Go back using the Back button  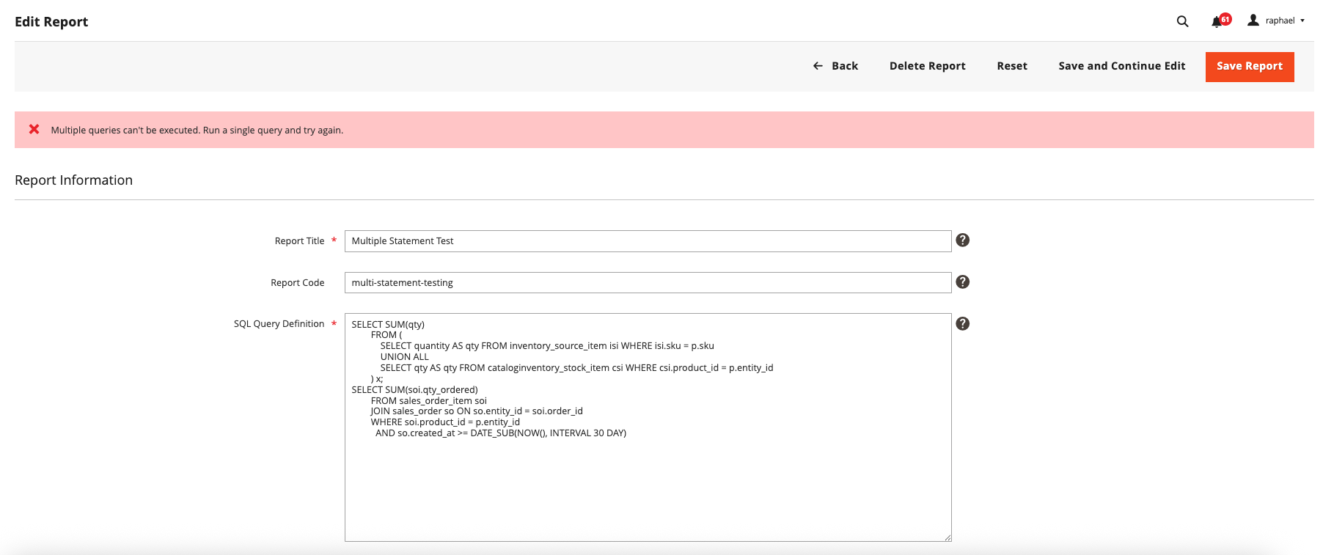click(x=835, y=66)
